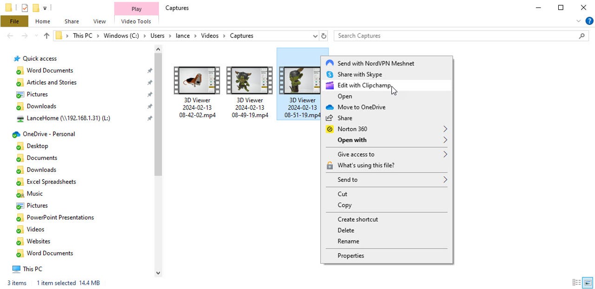Viewport: 595px width, 289px height.
Task: Click the NordVPN Meshnet icon in context menu
Action: [330, 63]
